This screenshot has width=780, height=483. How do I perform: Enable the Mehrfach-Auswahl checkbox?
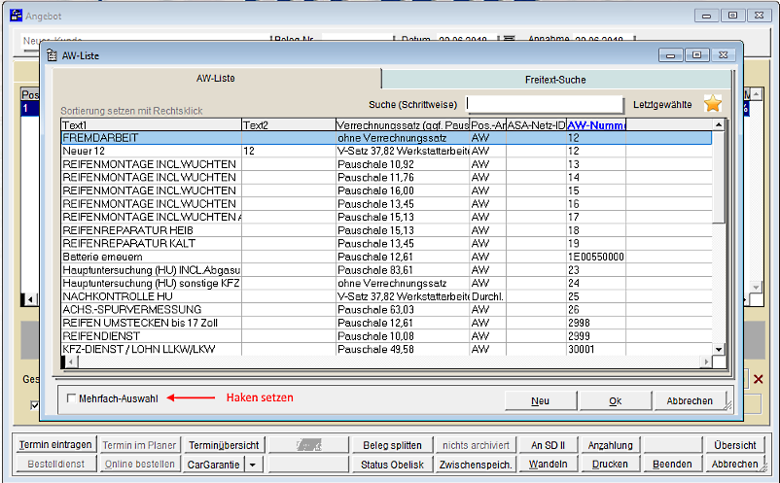pos(71,397)
